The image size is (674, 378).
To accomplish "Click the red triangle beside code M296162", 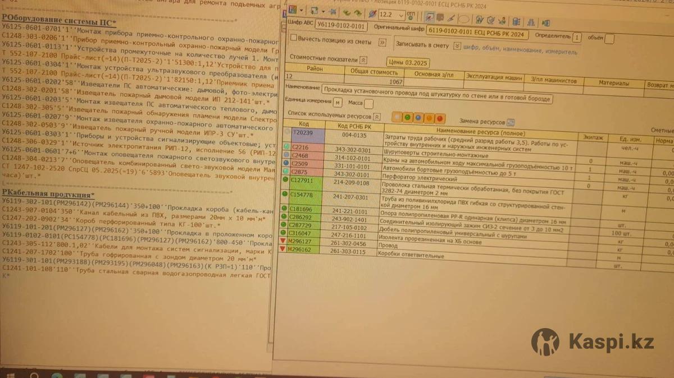I will (x=282, y=248).
